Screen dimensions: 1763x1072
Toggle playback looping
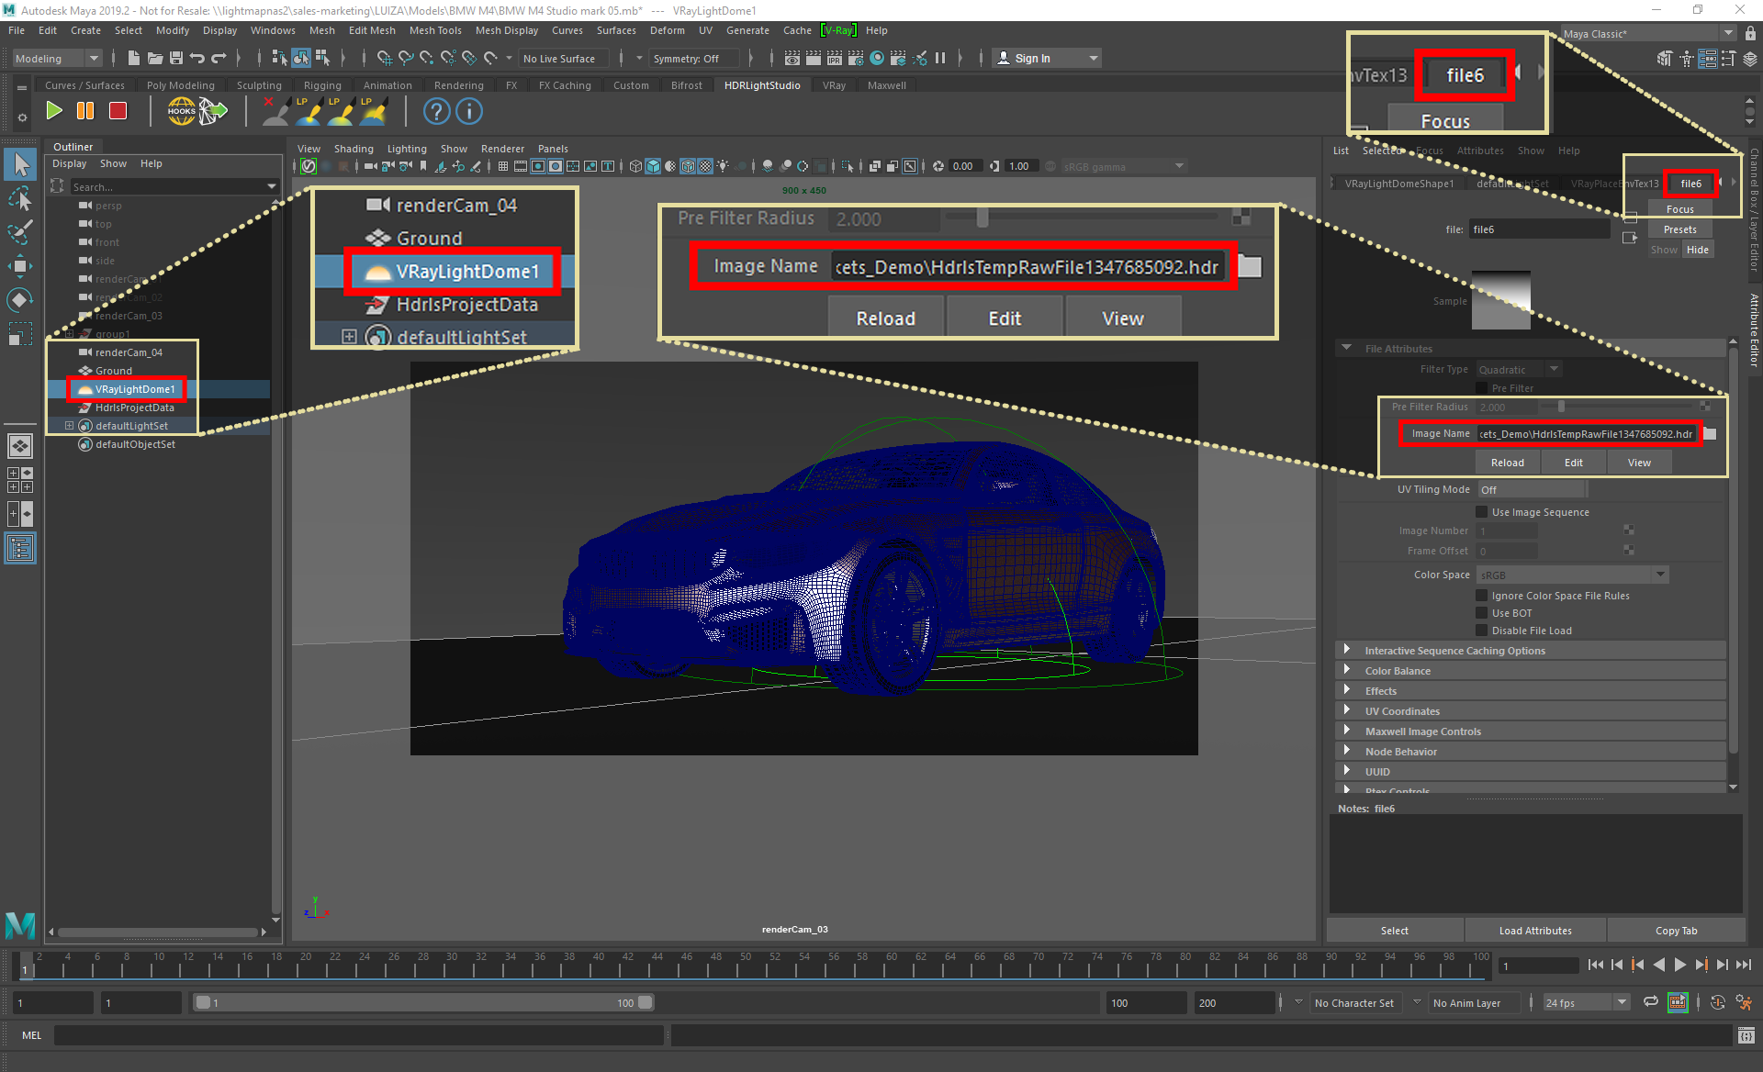[1651, 1002]
